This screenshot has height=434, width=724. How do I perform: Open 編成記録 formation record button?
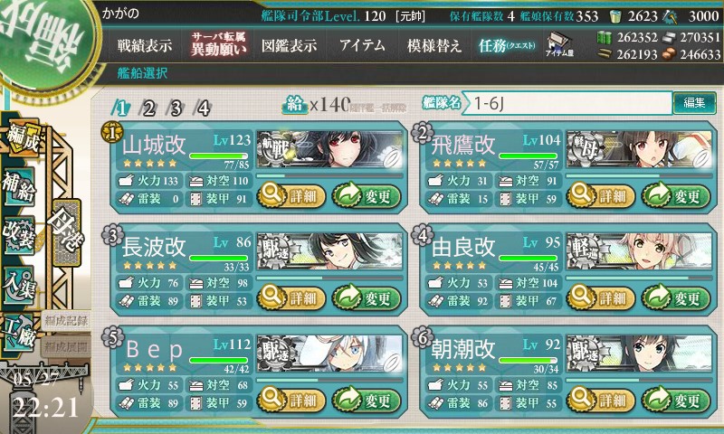[x=66, y=321]
